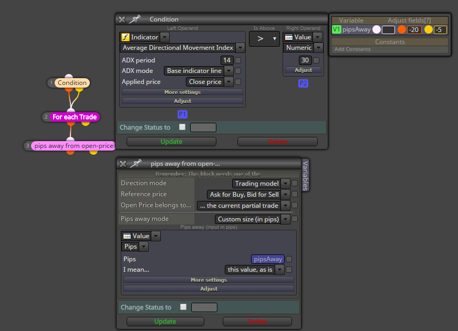Click the green V1 variable badge

(x=337, y=29)
